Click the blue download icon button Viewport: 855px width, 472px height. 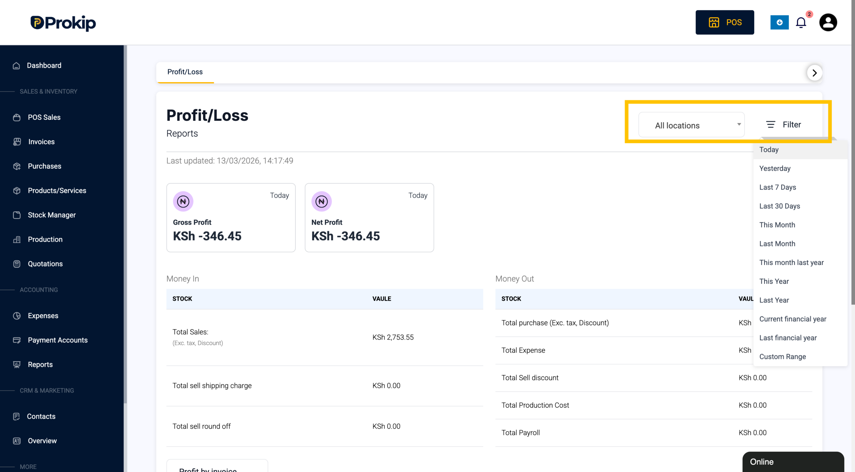[780, 22]
